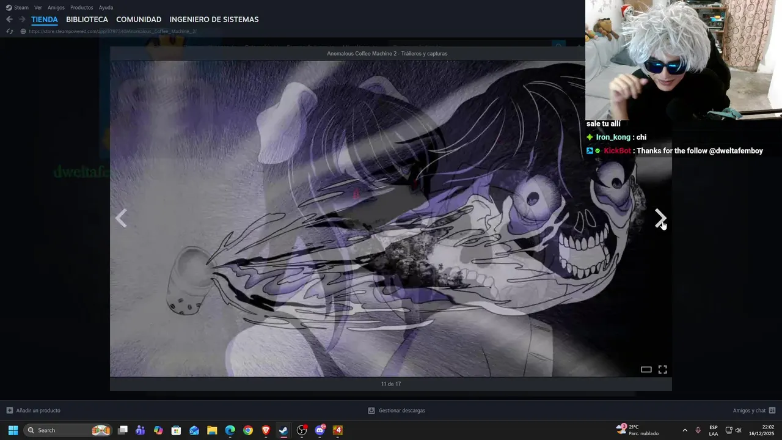Click the KickBot name in chat overlay

[x=617, y=151]
